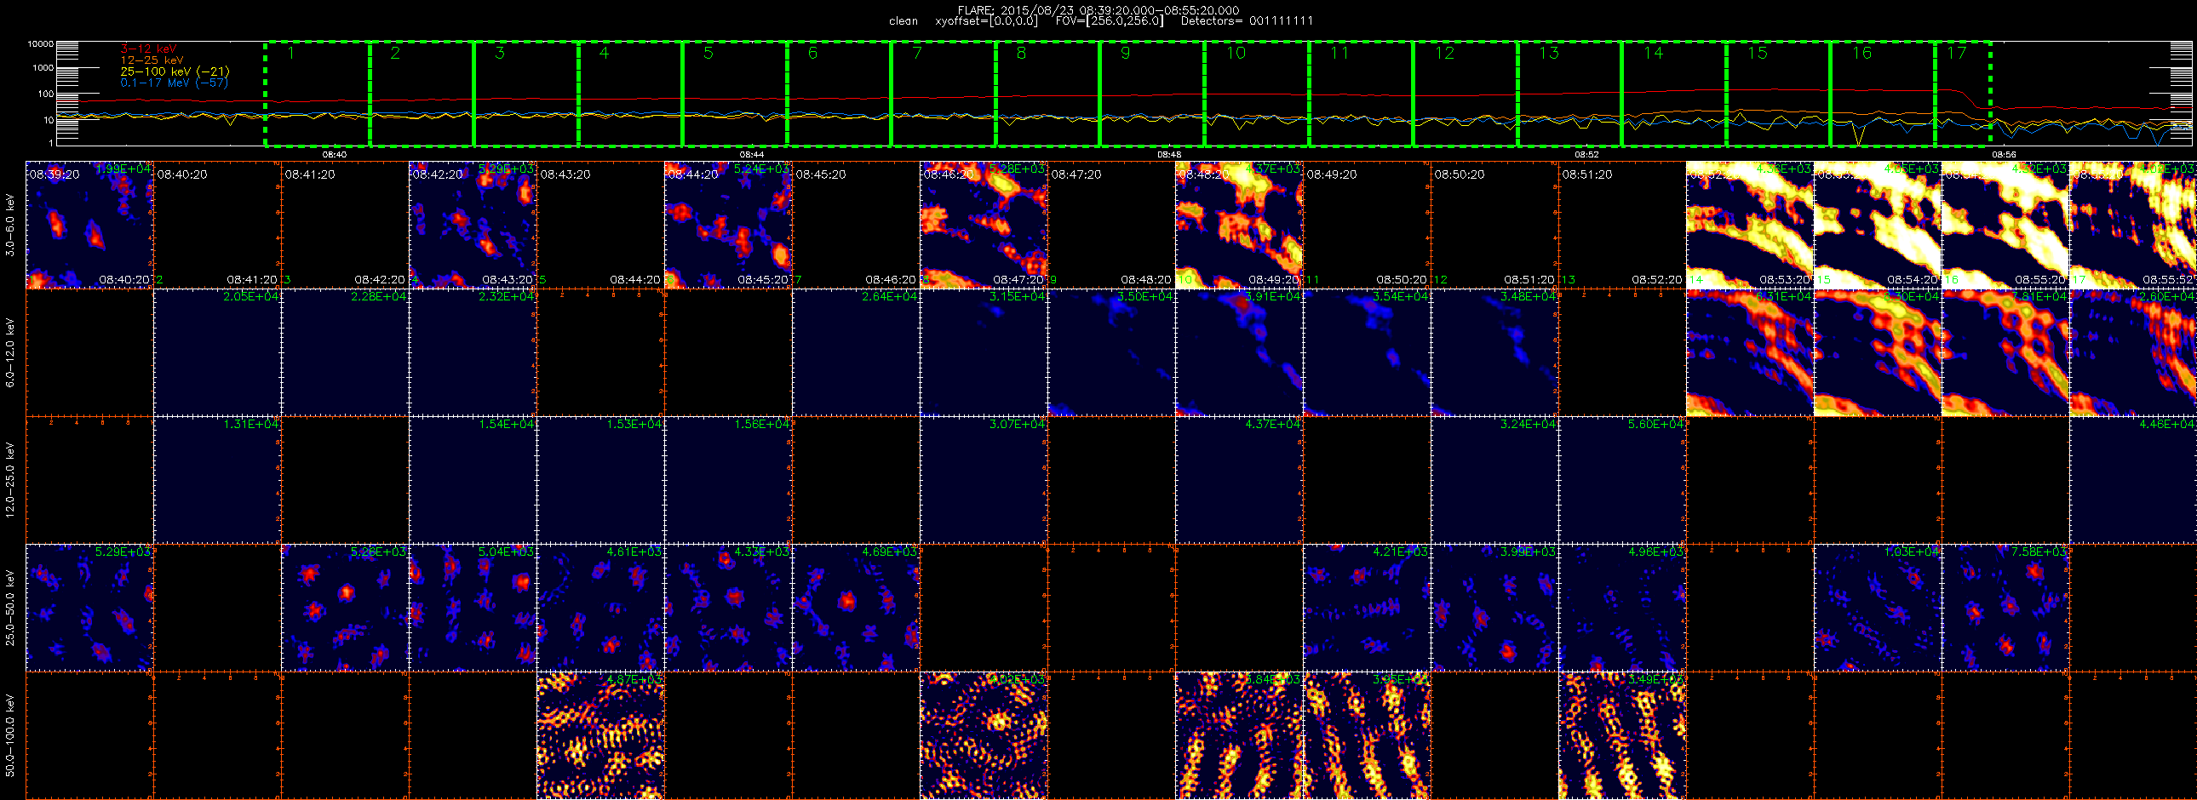The image size is (2197, 800).
Task: Click the 6.0-12.0 keV row label
Action: [x=10, y=352]
